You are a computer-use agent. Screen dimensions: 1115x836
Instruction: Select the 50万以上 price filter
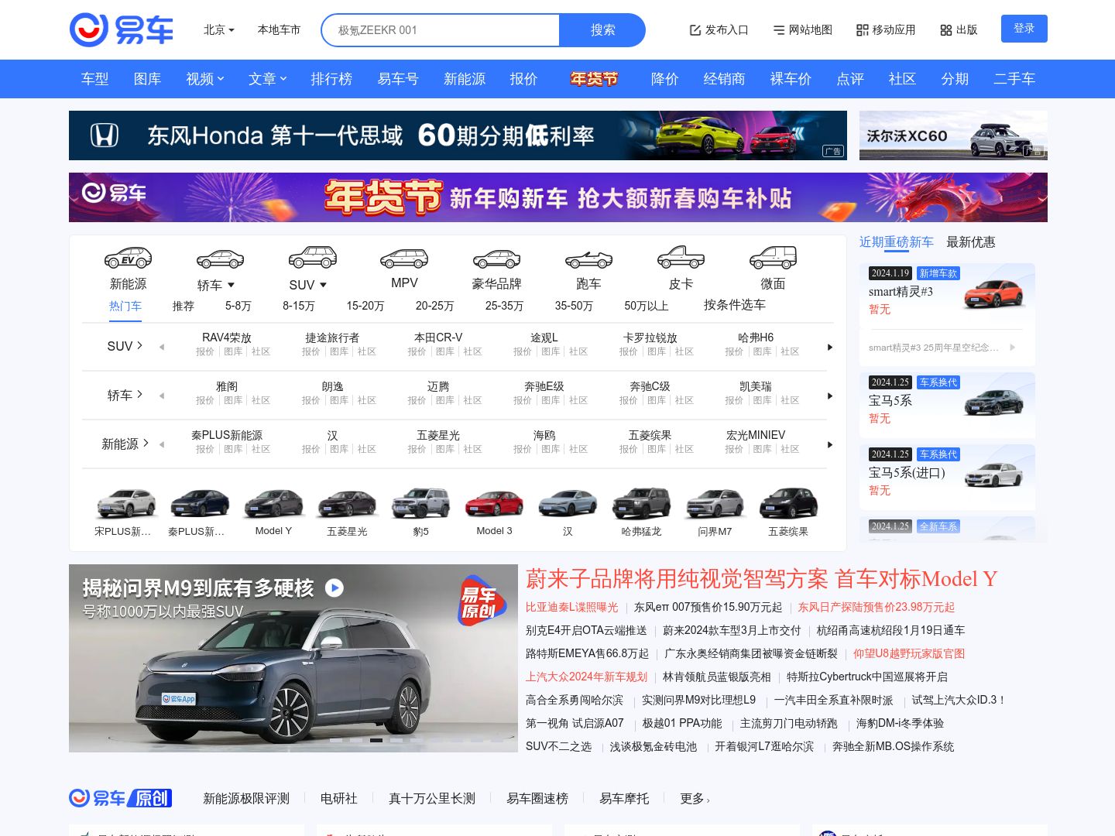[x=647, y=306]
